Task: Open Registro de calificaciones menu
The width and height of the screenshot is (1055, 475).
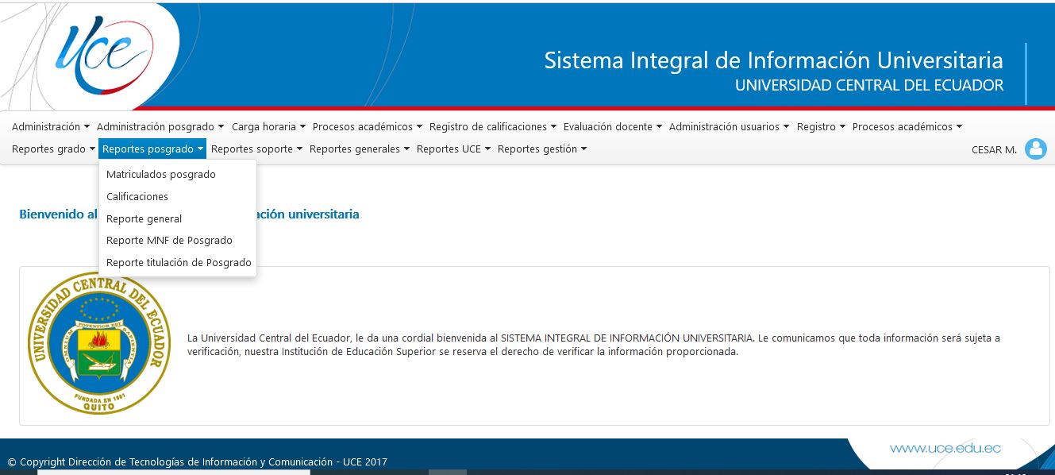Action: (493, 126)
